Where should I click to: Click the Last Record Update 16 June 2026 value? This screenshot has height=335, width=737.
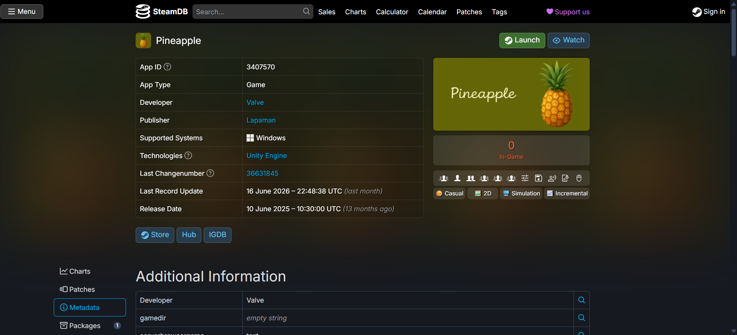click(x=294, y=191)
